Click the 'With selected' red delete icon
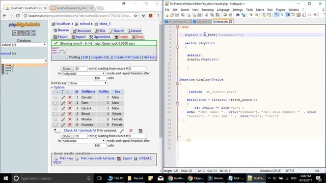The height and width of the screenshot is (183, 326). click(x=131, y=131)
